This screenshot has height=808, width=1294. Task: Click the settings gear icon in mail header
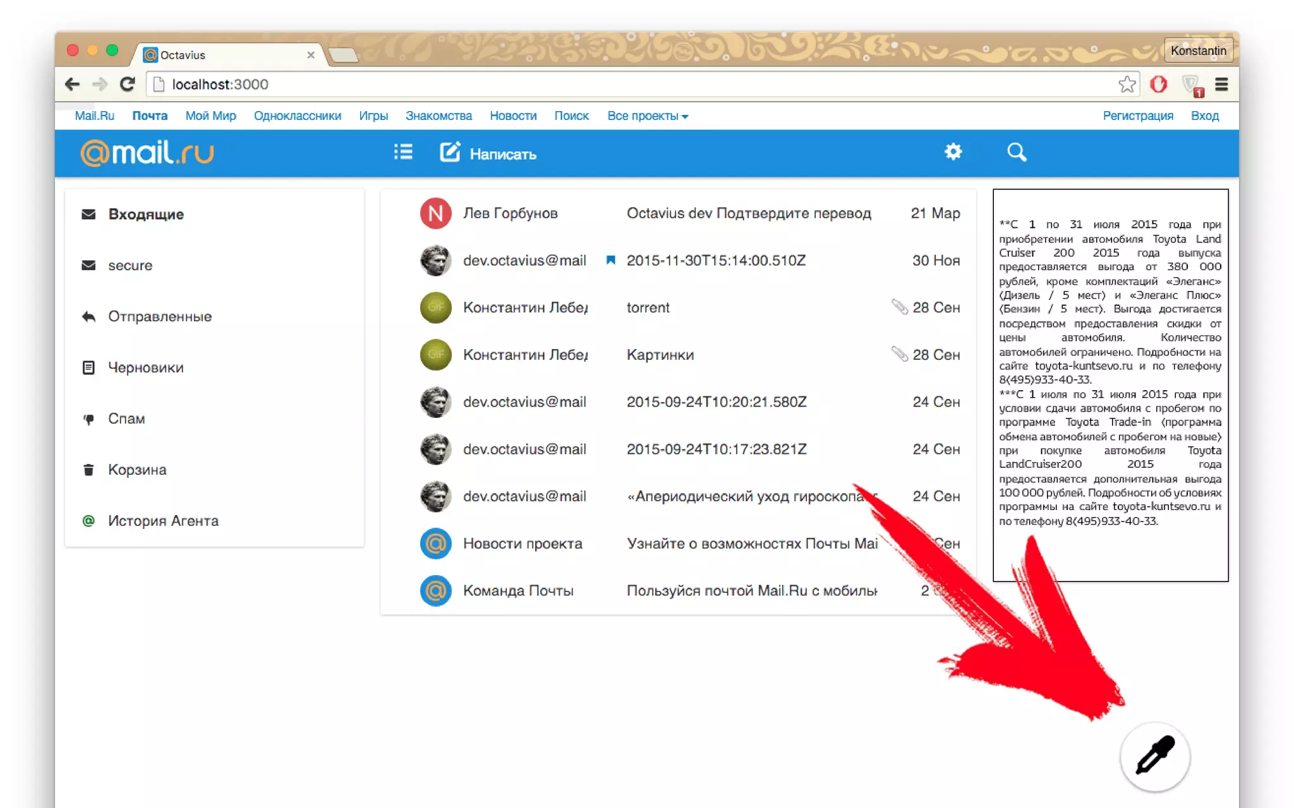pyautogui.click(x=953, y=152)
